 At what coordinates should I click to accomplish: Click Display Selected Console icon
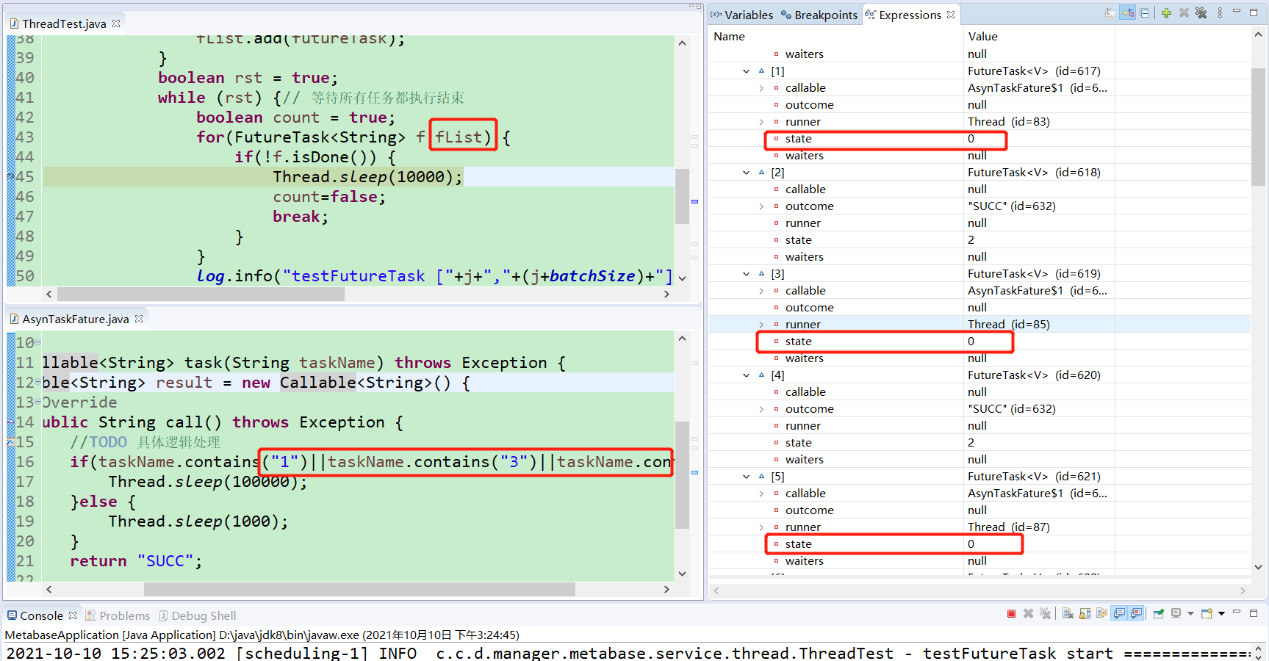pyautogui.click(x=1176, y=614)
